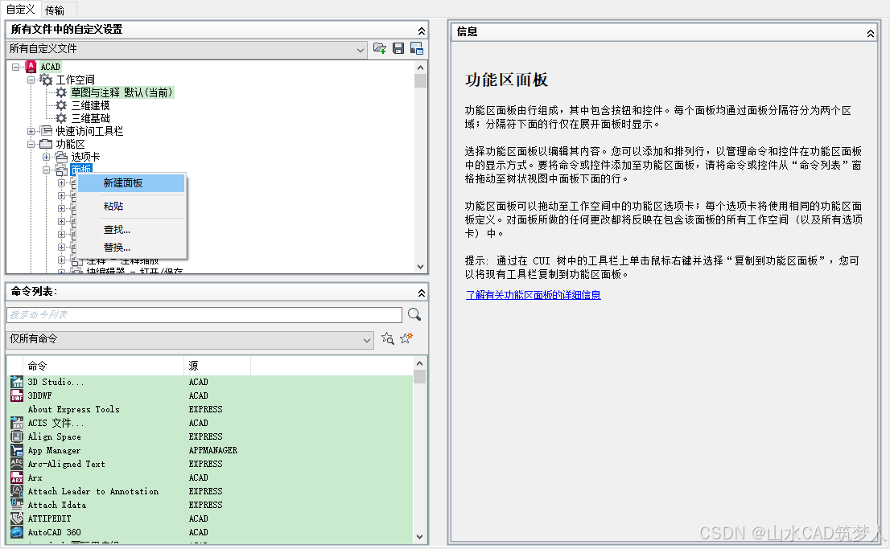The image size is (890, 549).
Task: Click the Arc-Aligned Text command icon
Action: point(17,463)
